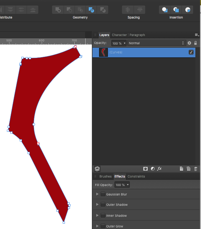Click the Inner Shadow effect label

tap(116, 216)
